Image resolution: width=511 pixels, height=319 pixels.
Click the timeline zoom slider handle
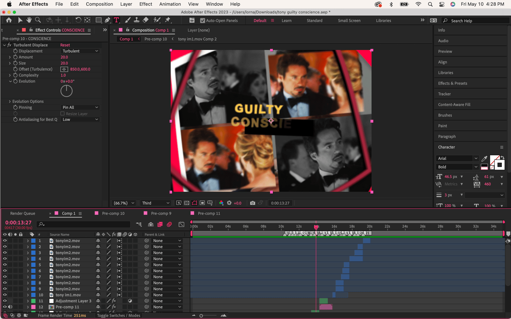201,316
